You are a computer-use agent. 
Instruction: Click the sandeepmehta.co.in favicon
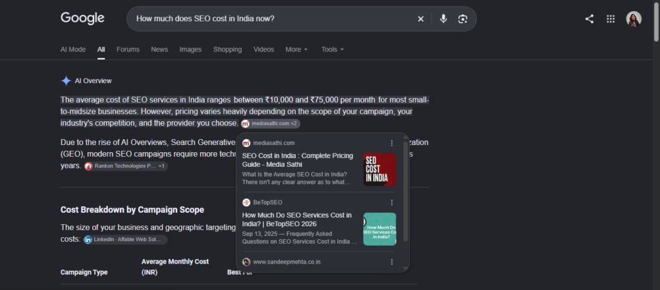(246, 262)
